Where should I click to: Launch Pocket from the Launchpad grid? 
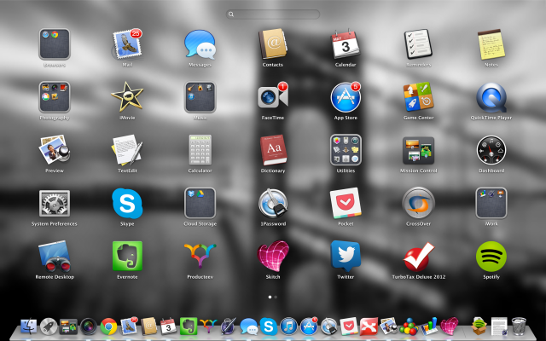coord(346,203)
